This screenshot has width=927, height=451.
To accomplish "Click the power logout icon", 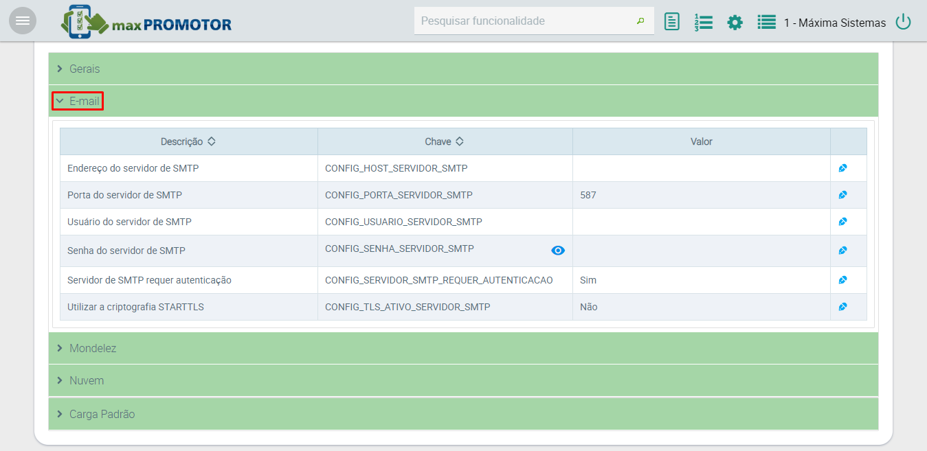I will pyautogui.click(x=903, y=22).
